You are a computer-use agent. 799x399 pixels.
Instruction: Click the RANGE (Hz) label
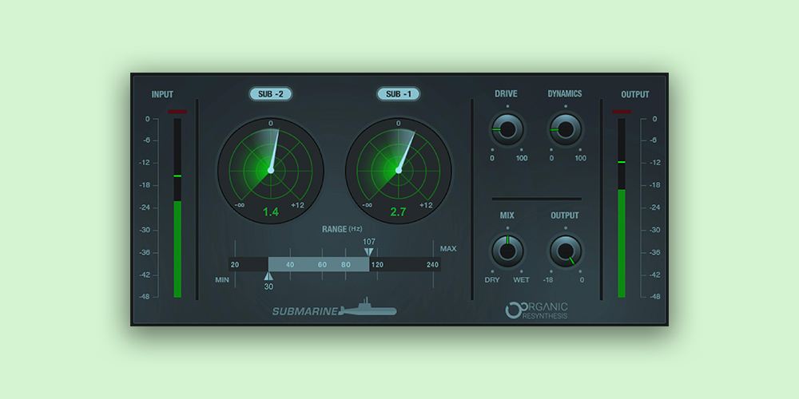click(342, 229)
